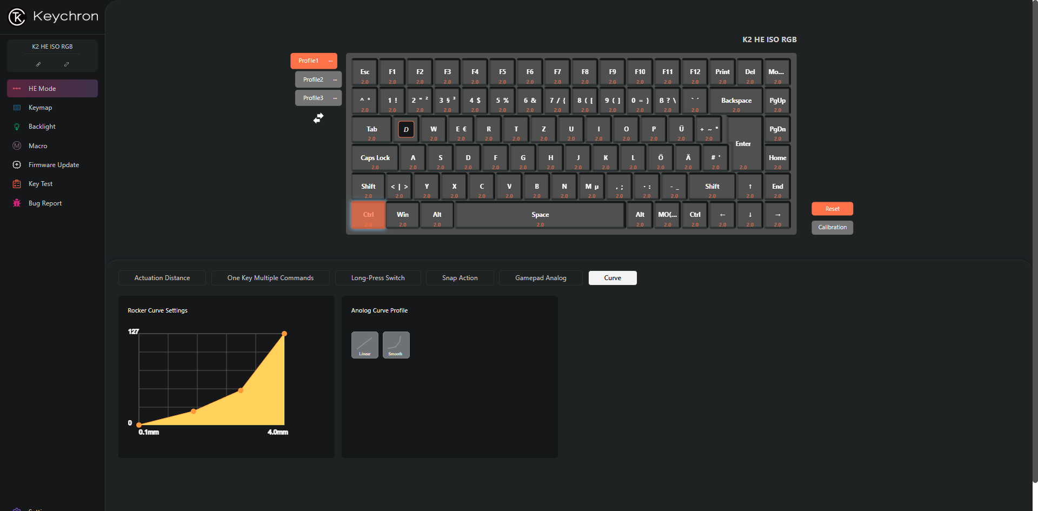Select the italic D key beside Tab
The height and width of the screenshot is (511, 1038).
pyautogui.click(x=406, y=130)
